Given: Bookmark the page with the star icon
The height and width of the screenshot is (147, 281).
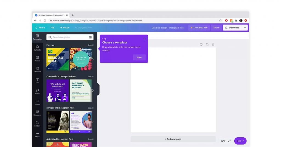Looking at the screenshot, I should click(220, 21).
